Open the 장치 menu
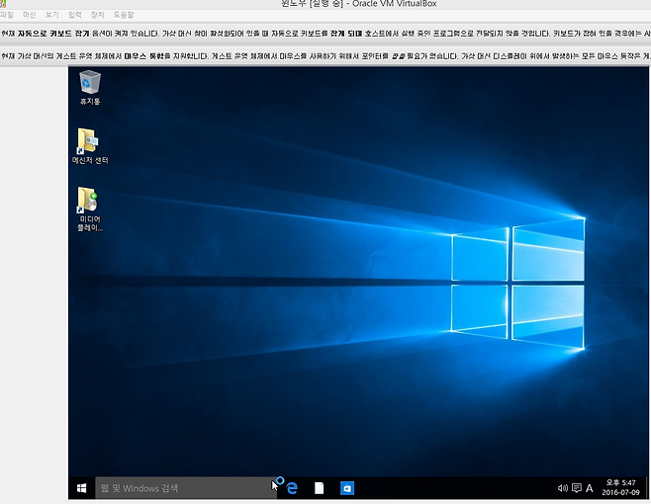651x504 pixels. (x=98, y=17)
